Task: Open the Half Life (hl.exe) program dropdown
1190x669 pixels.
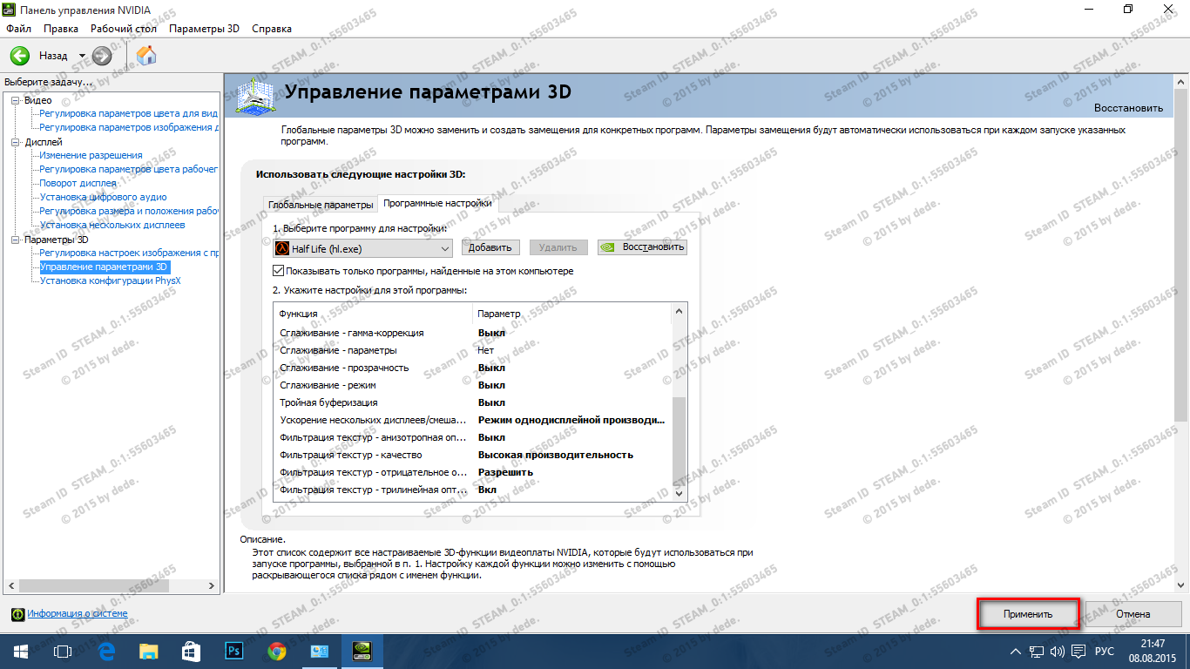Action: [x=362, y=247]
